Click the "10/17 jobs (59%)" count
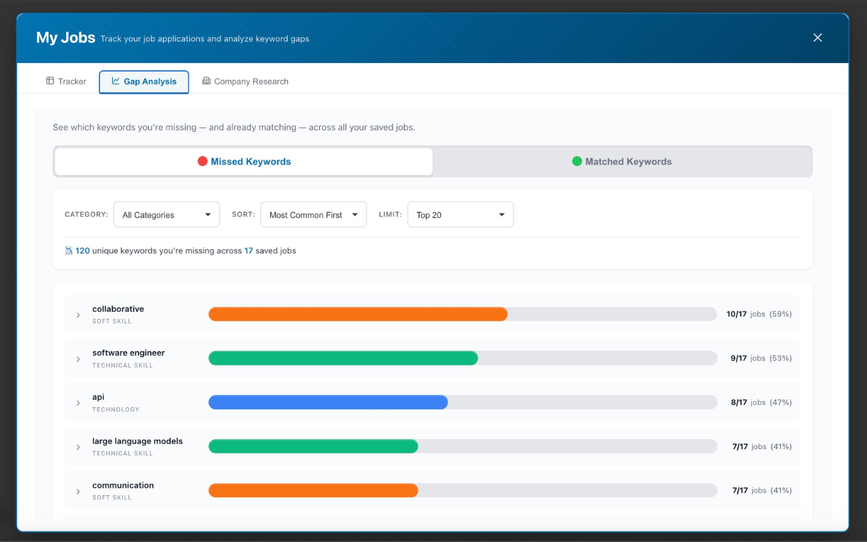The image size is (867, 542). pos(759,314)
